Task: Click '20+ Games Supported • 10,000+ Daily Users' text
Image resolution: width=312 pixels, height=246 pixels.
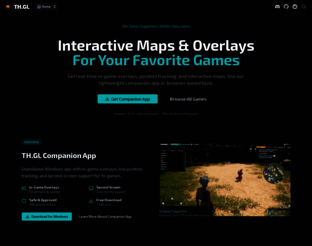Action: 156,26
